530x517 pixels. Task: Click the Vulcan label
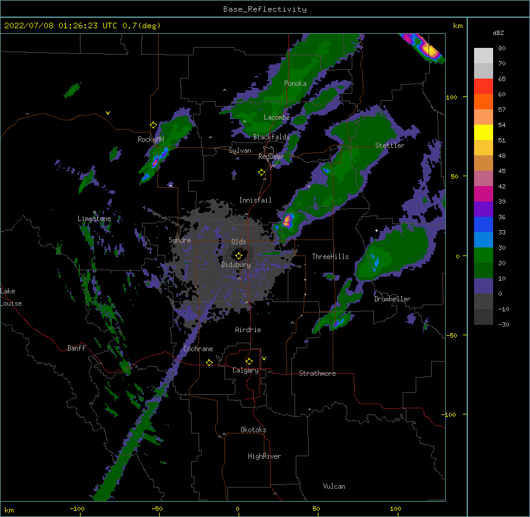point(334,486)
